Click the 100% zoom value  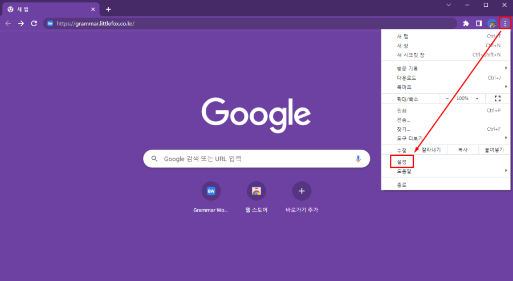click(x=462, y=98)
